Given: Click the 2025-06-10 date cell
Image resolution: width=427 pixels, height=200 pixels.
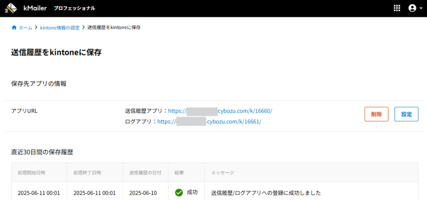Looking at the screenshot, I should 143,193.
